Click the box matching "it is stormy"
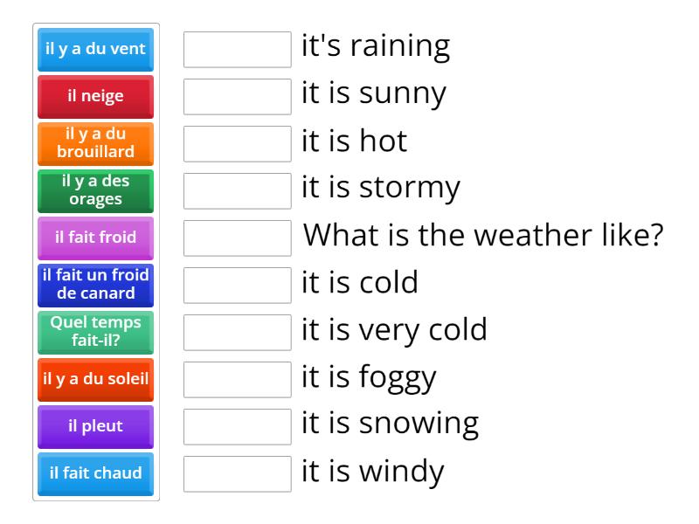699x524 pixels. point(237,189)
